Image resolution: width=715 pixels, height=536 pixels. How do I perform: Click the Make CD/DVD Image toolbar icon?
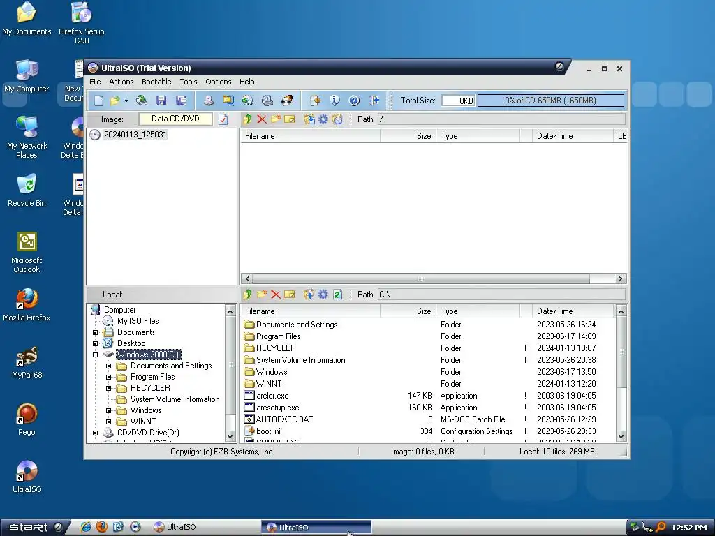(208, 100)
